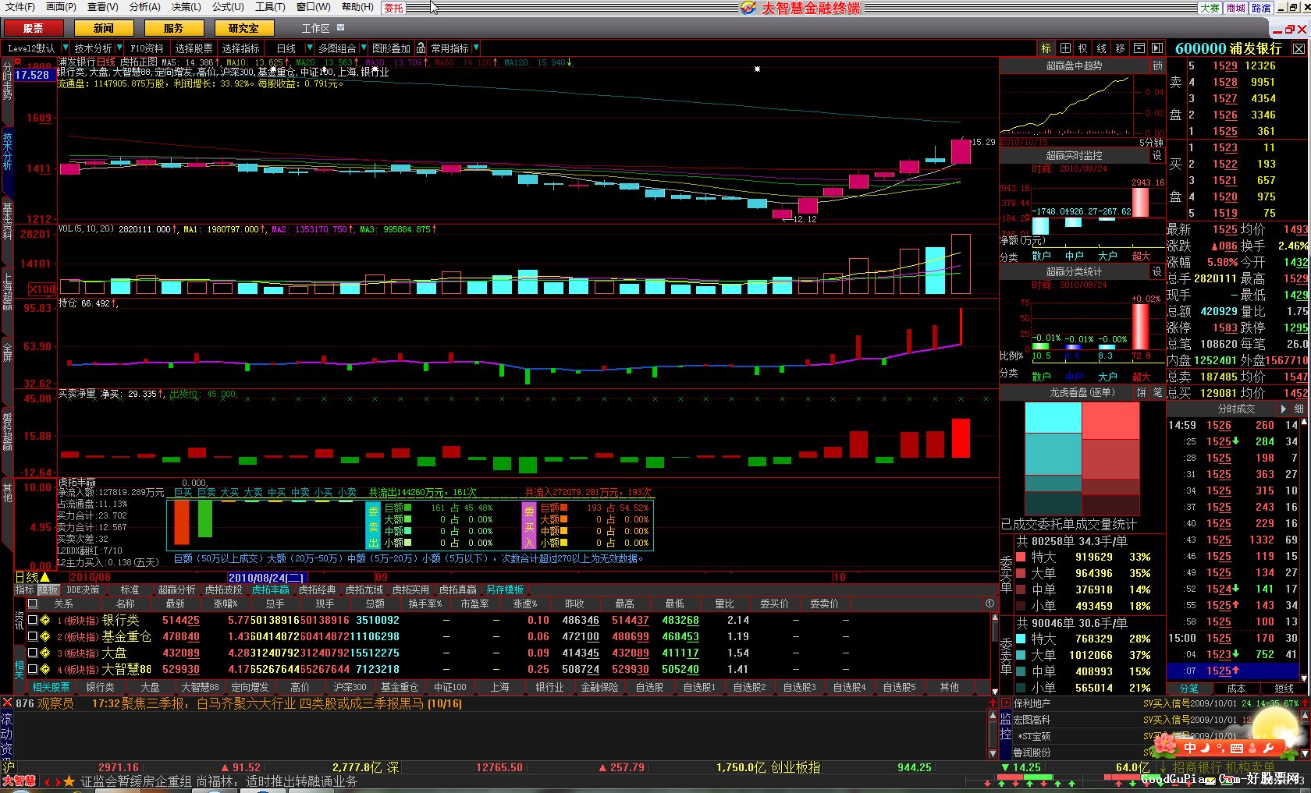Viewport: 1311px width, 793px height.
Task: Select the 虎拓经典 template tab
Action: point(318,590)
